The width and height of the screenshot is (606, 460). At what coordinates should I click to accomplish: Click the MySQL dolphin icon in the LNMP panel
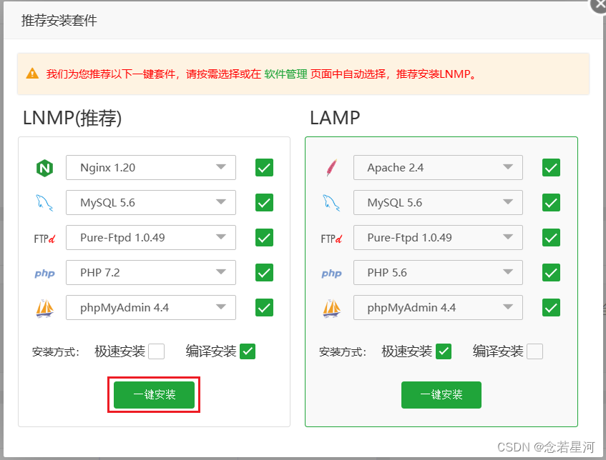pyautogui.click(x=45, y=203)
